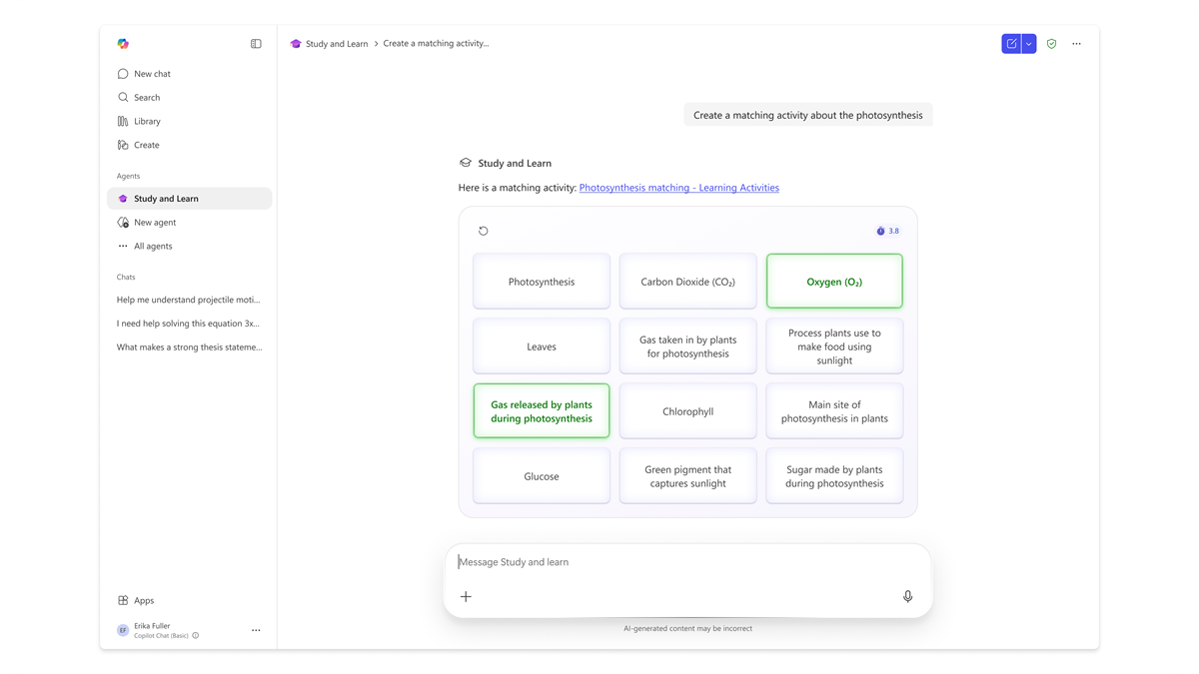Select 'Main site of photosynthesis' card
This screenshot has height=674, width=1199.
point(834,411)
